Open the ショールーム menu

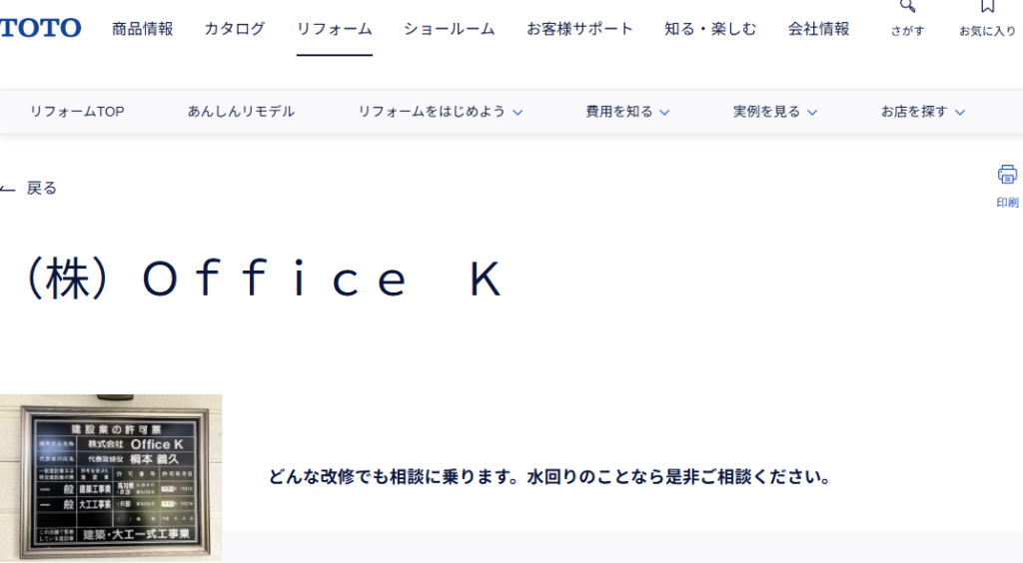(449, 29)
